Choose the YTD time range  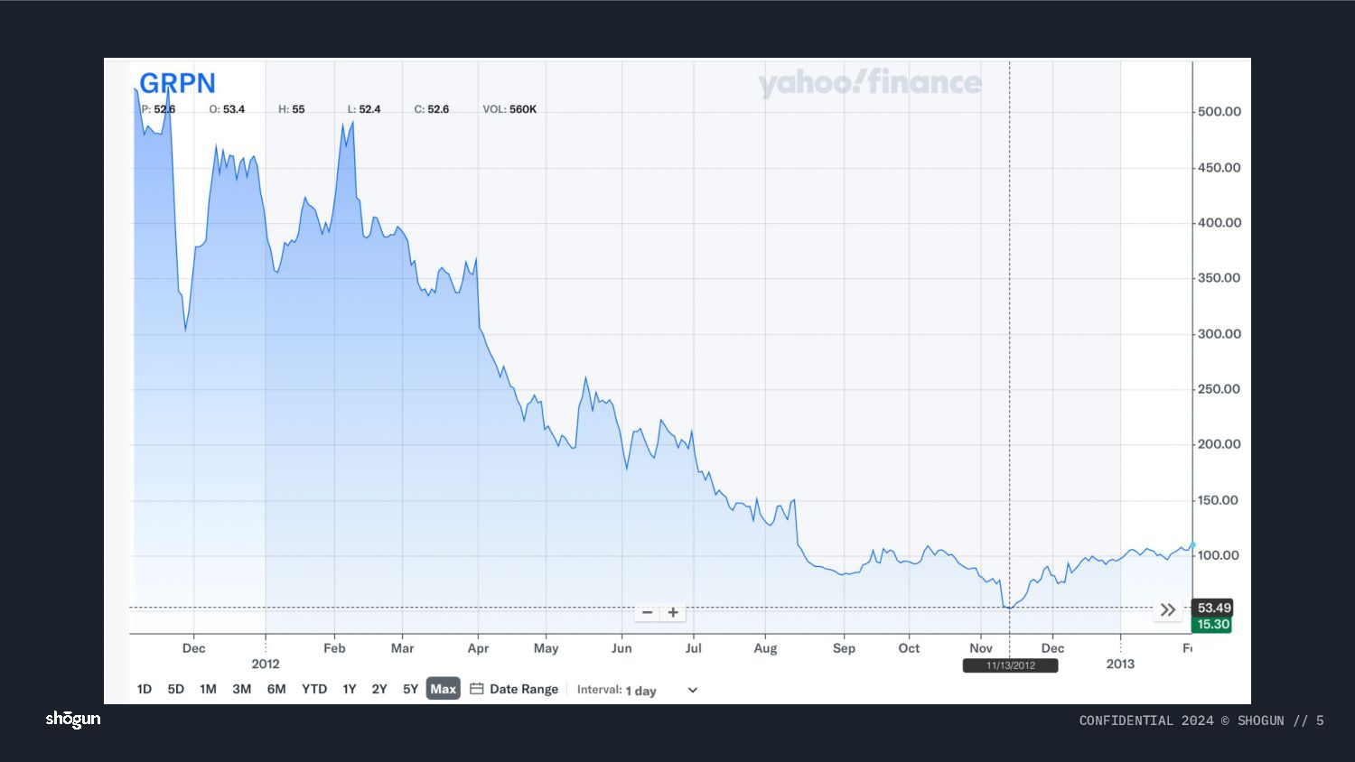314,689
